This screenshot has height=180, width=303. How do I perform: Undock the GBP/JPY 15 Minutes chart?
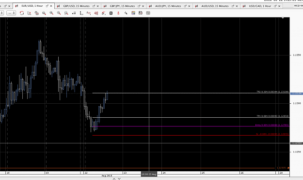[139, 6]
